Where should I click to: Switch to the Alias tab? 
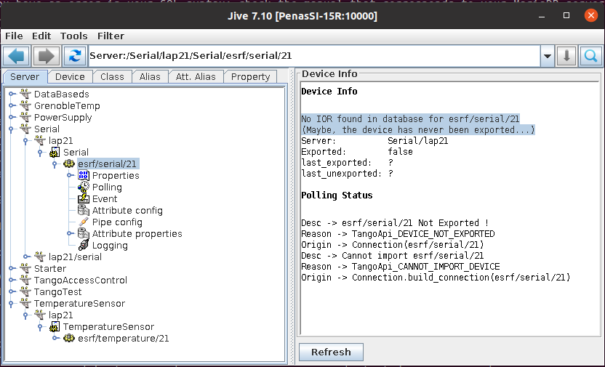[150, 77]
